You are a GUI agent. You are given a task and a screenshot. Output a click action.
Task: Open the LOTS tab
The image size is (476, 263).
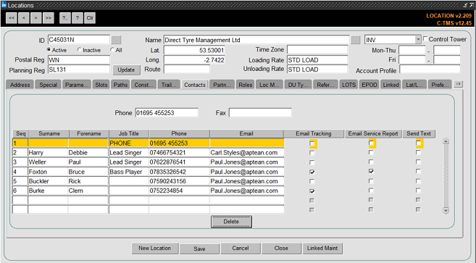(x=348, y=85)
